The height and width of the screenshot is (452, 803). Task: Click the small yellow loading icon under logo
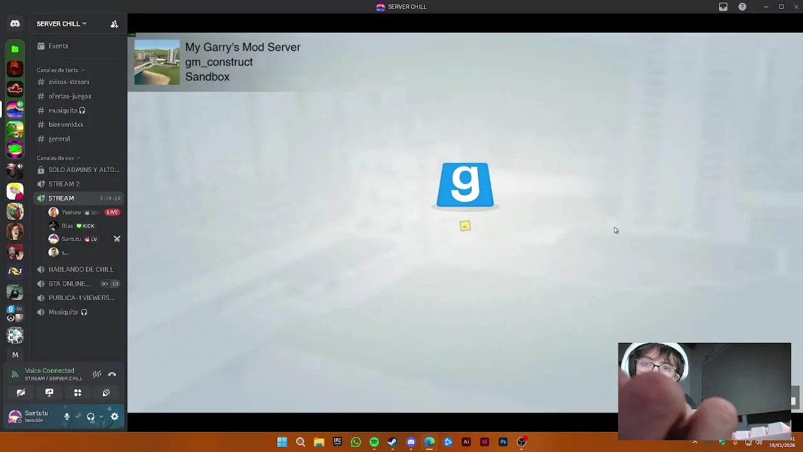pyautogui.click(x=465, y=226)
